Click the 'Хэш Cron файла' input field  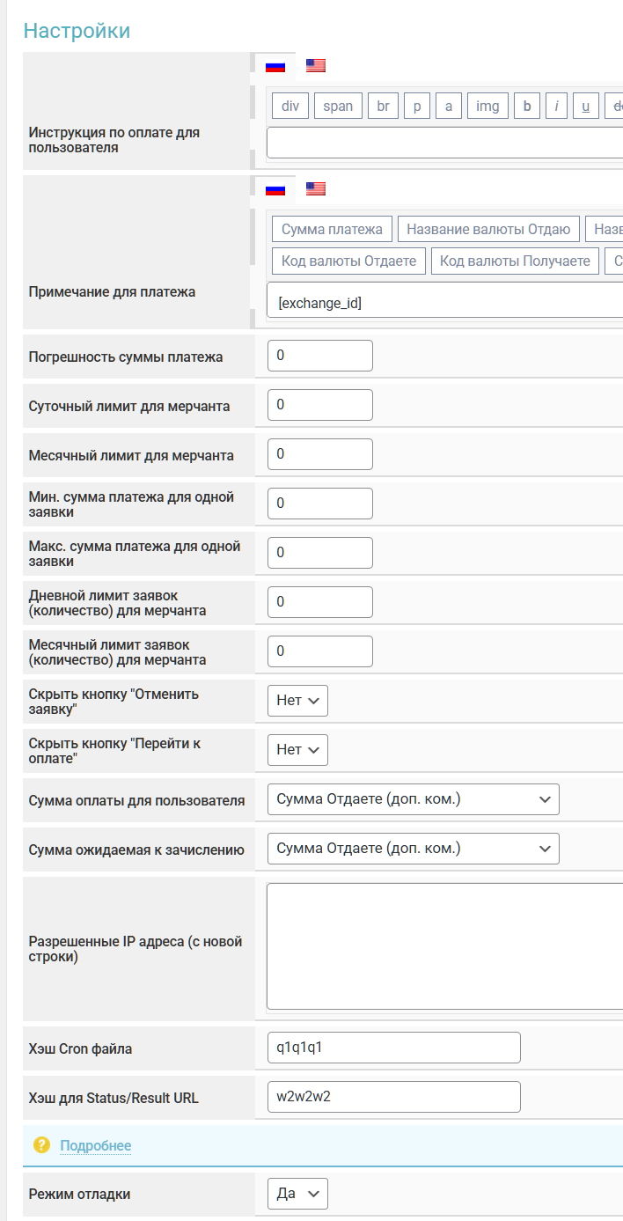(x=393, y=1048)
